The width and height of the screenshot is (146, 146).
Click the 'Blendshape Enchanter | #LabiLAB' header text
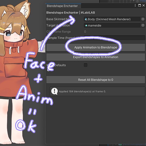[71, 13]
